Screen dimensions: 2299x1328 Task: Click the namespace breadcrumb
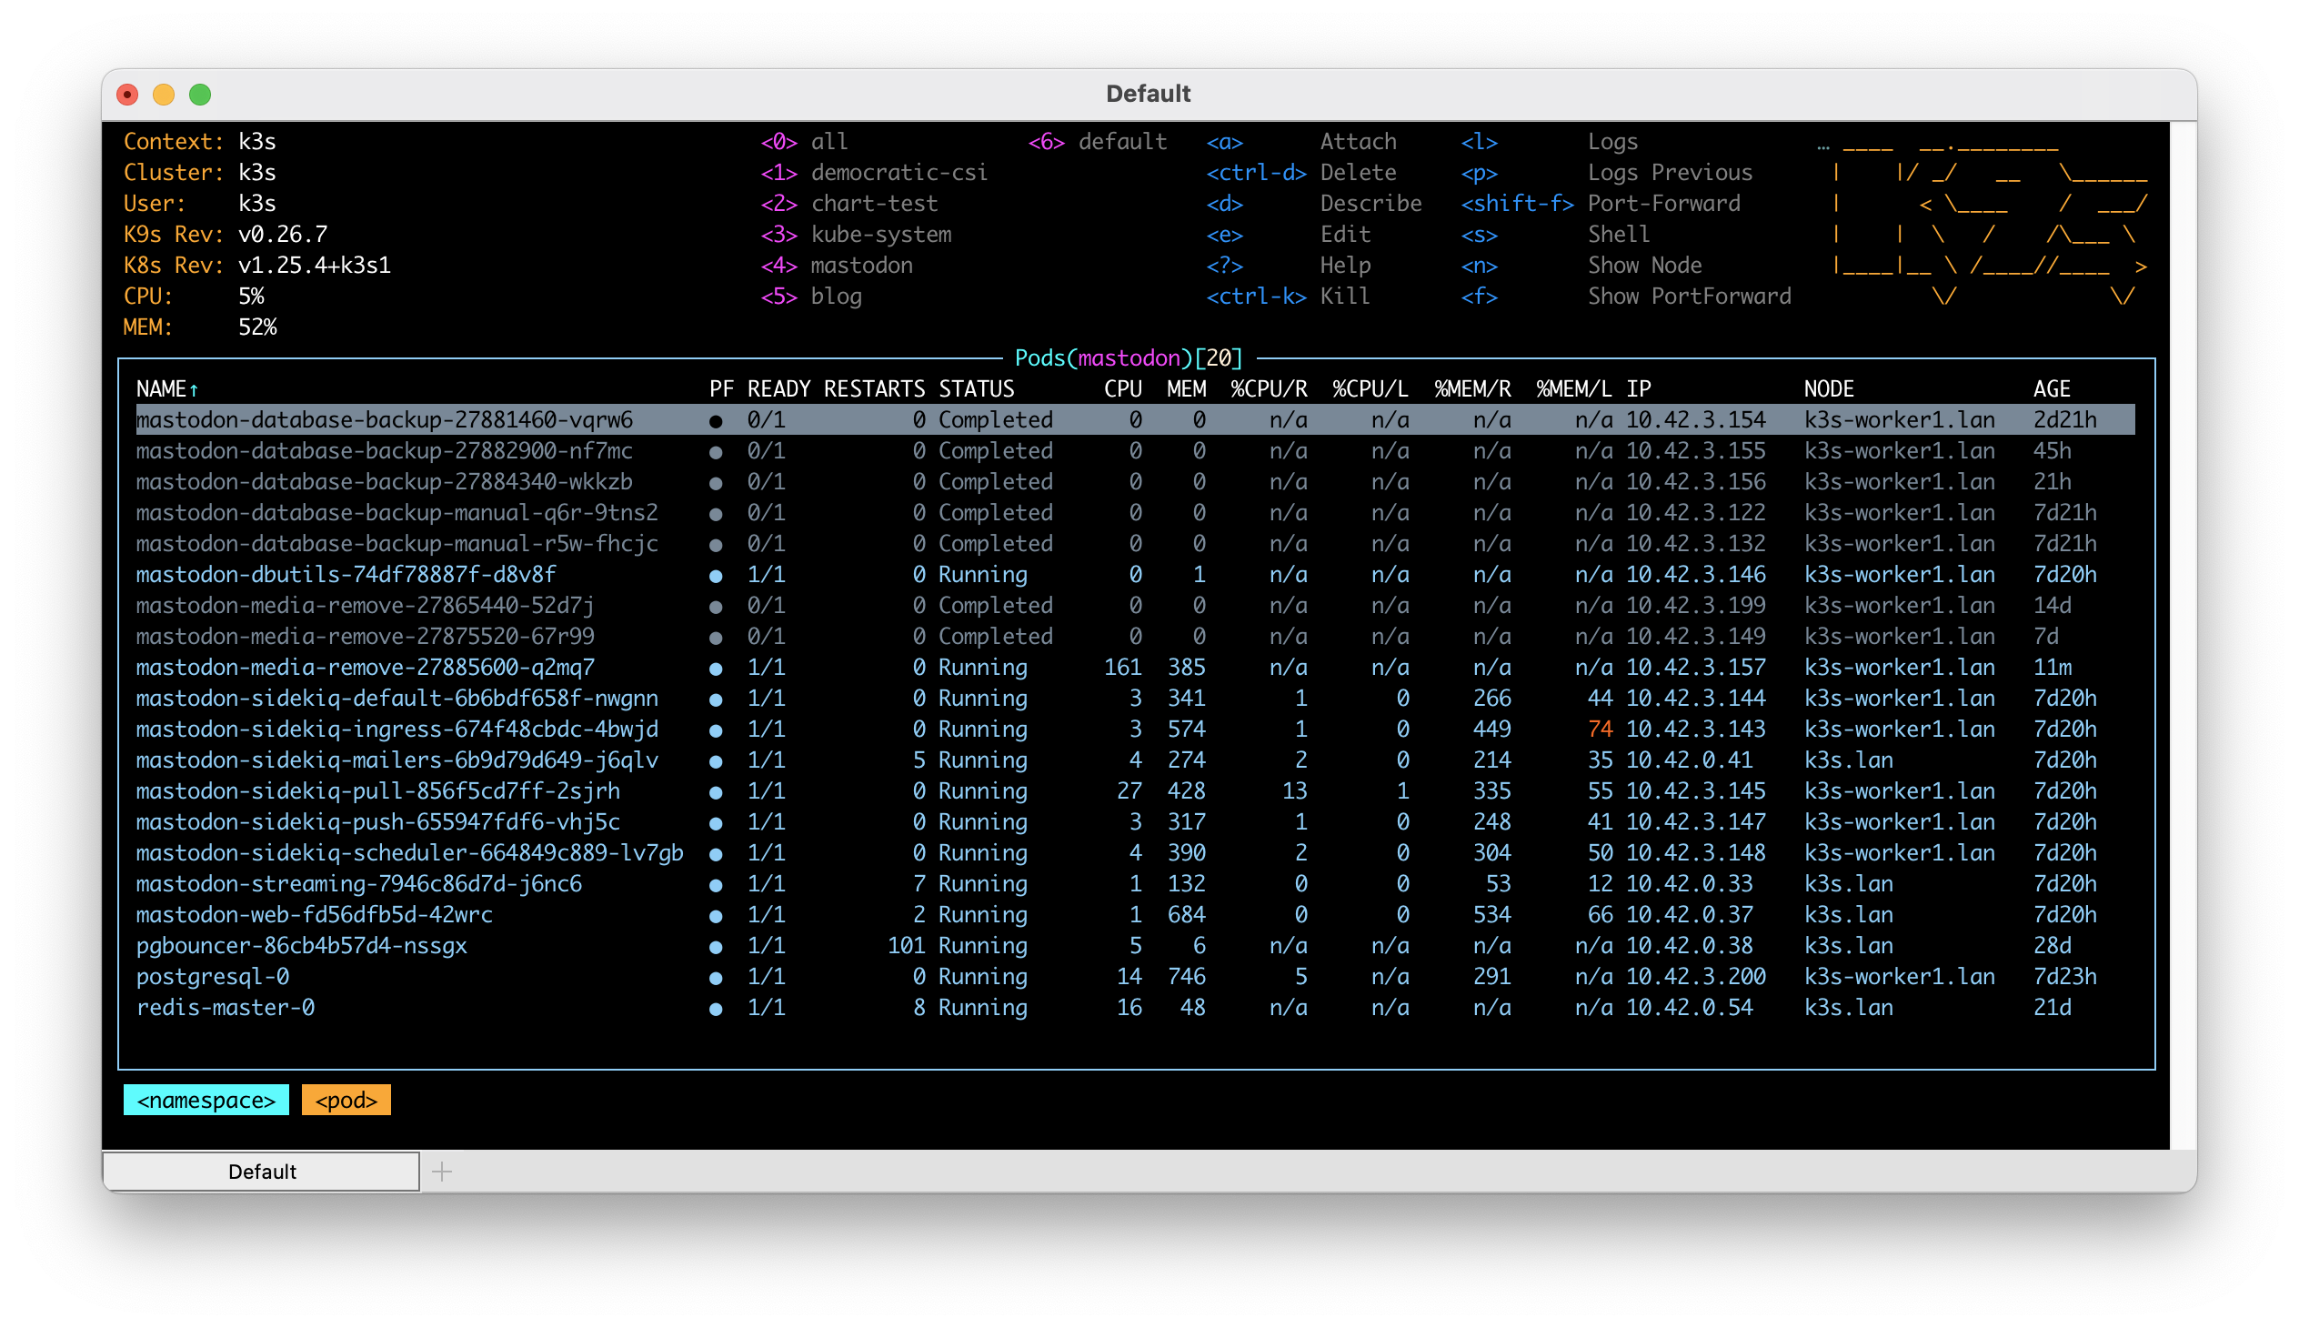coord(206,1100)
